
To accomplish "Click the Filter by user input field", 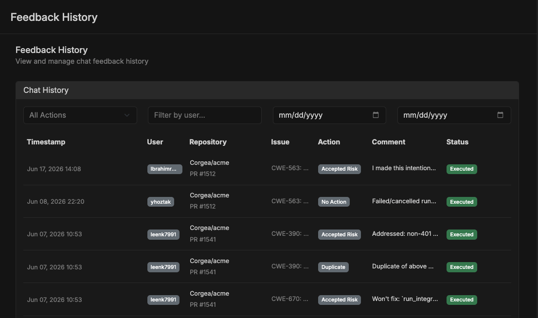I will 204,115.
